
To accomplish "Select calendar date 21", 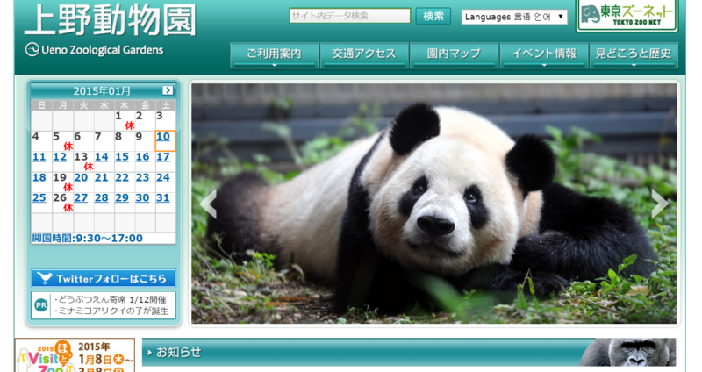I will pos(101,178).
